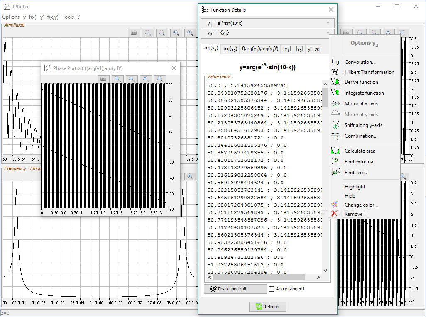Click the Function Details title bar icon

[205, 10]
